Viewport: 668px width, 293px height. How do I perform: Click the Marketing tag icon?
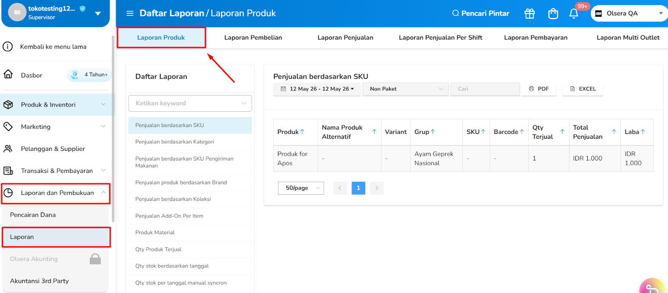pos(8,126)
